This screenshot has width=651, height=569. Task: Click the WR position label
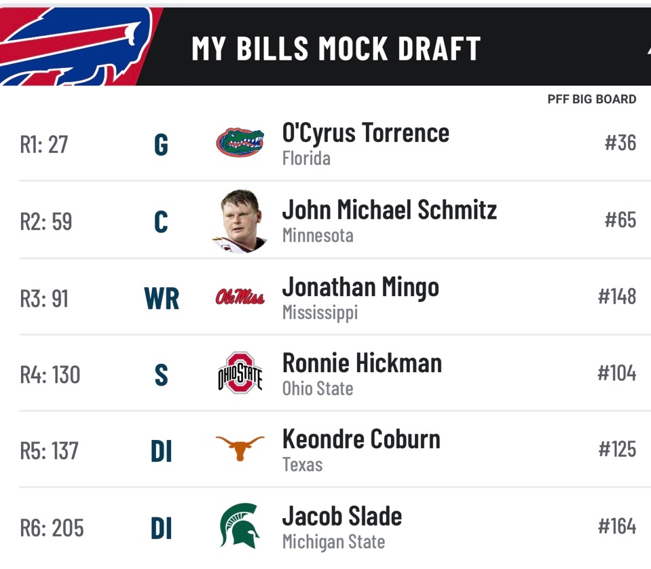pos(162,298)
